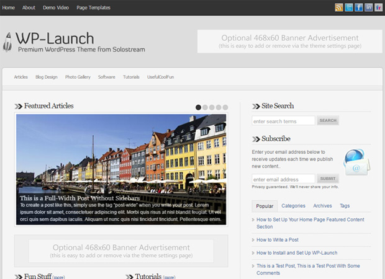The image size is (385, 279).
Task: Click the header 468x60 banner advertisement
Action: [290, 42]
